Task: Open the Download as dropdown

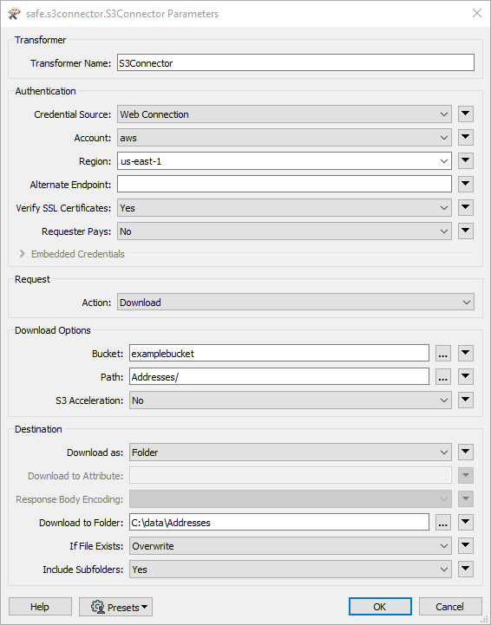Action: [291, 452]
